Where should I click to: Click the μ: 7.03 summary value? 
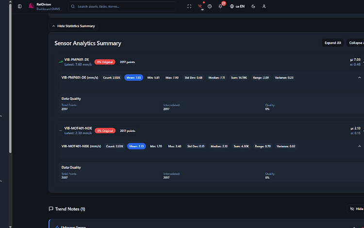click(x=355, y=59)
